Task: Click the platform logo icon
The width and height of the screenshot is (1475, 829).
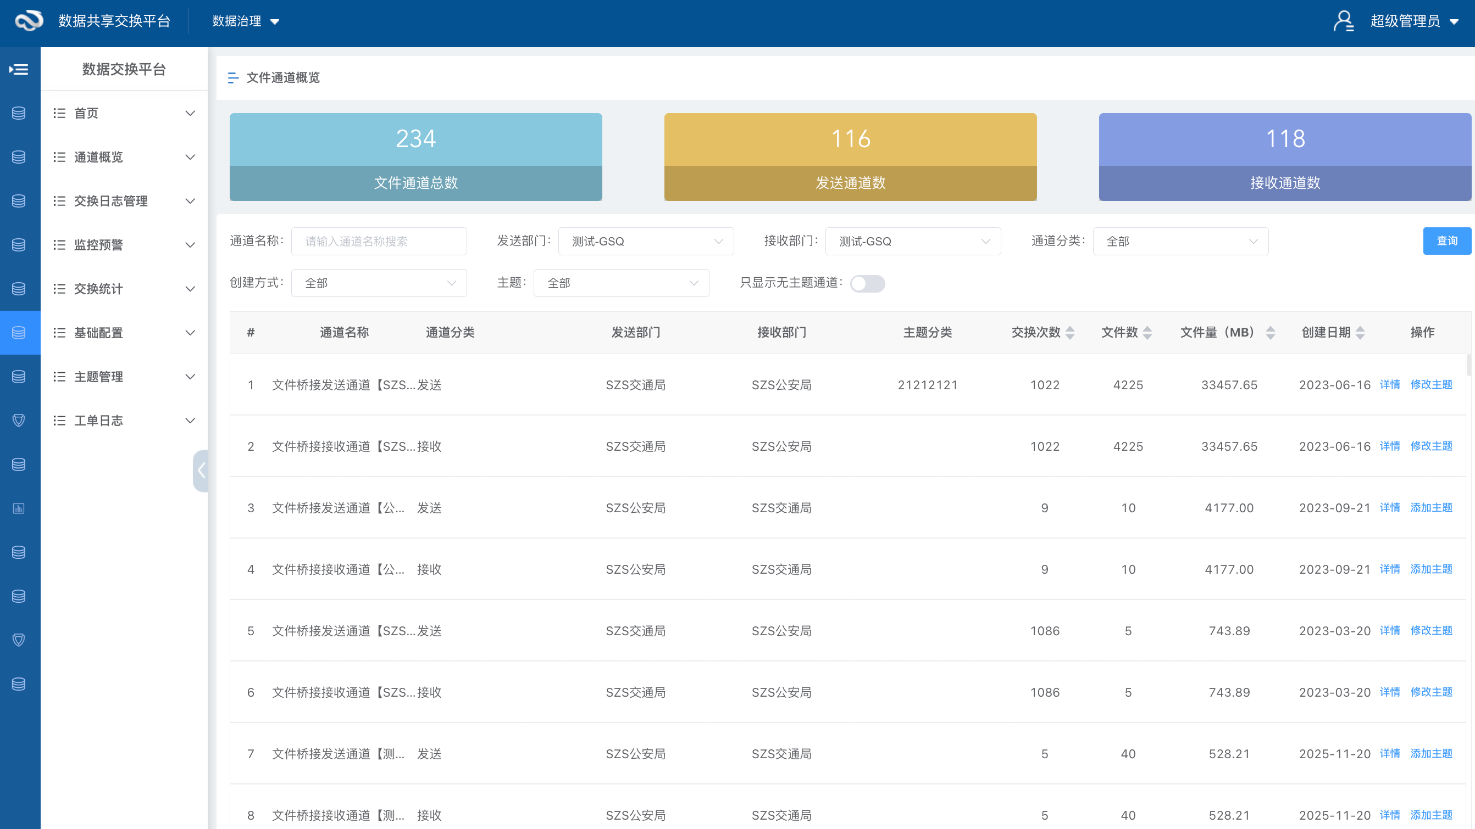Action: coord(29,21)
